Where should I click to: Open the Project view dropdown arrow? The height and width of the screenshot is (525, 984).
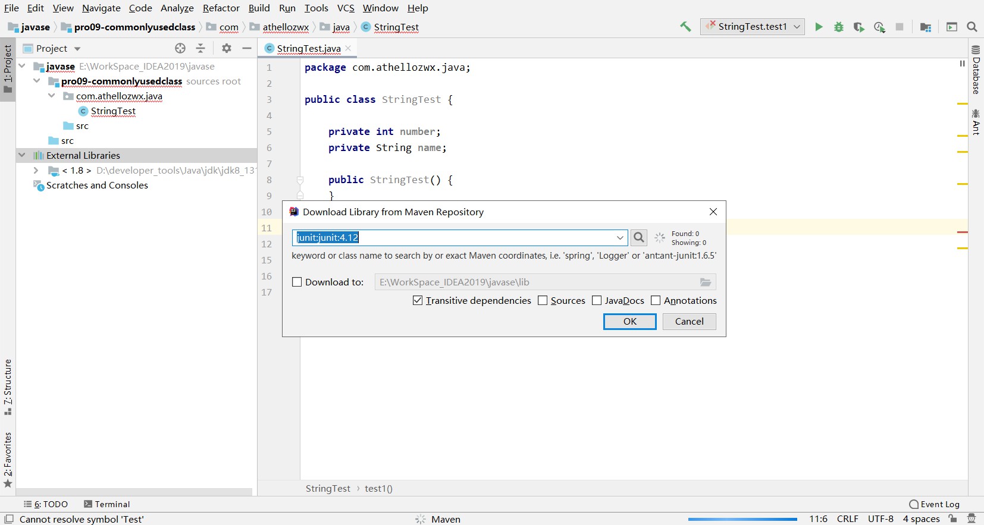pos(77,49)
